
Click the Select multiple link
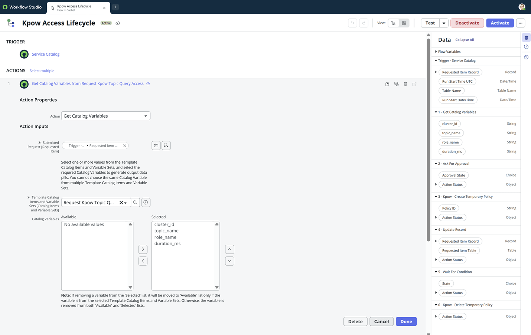[42, 71]
